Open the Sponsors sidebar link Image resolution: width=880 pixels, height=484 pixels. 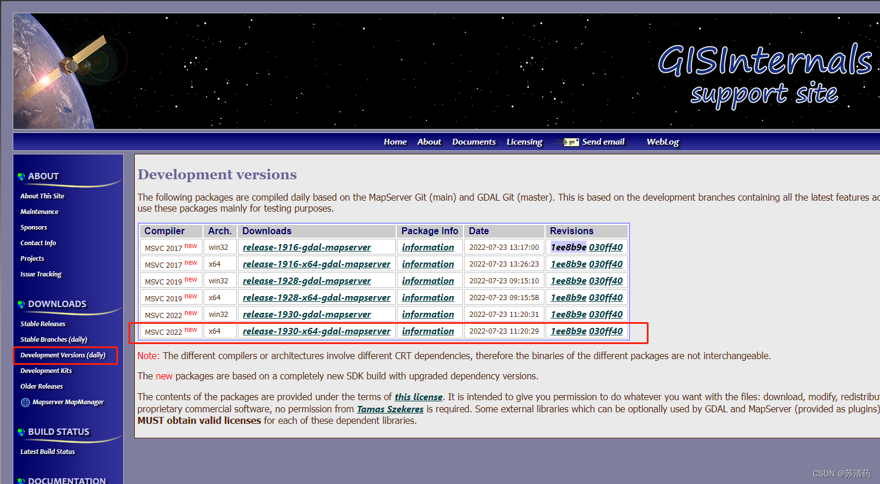point(34,227)
